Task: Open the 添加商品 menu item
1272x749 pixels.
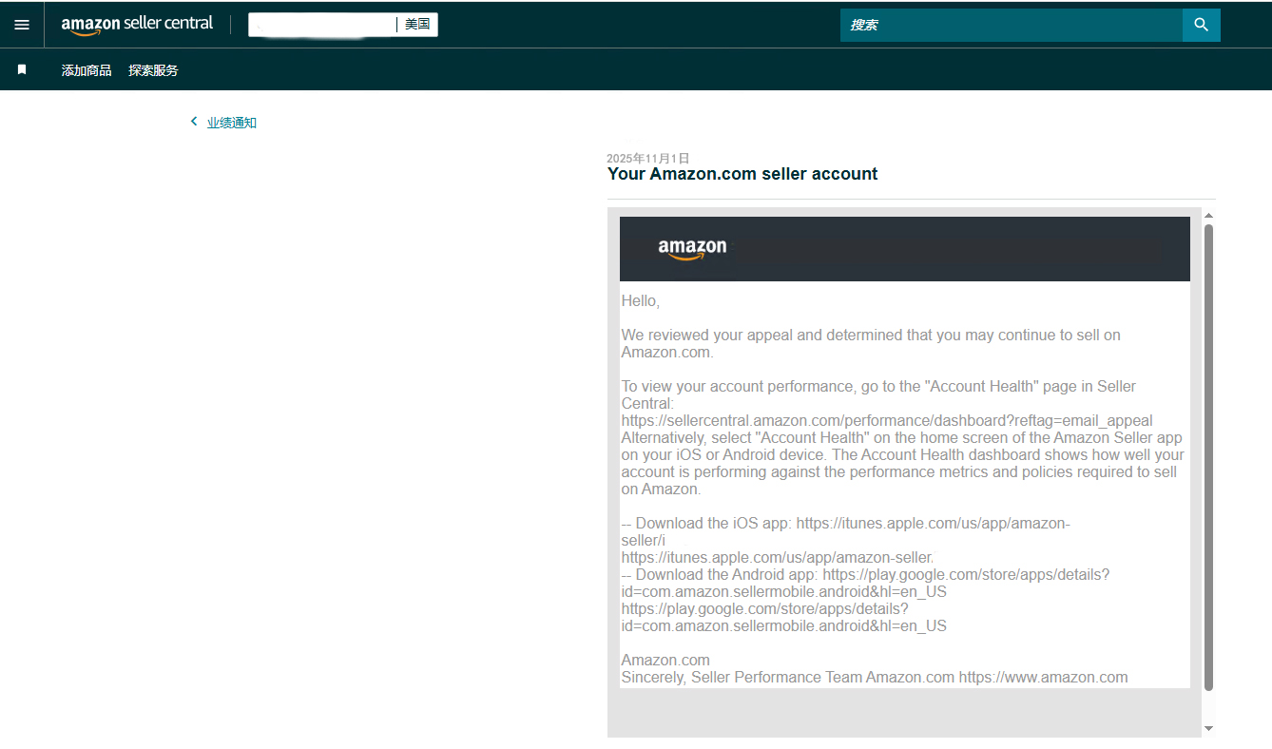Action: coord(87,70)
